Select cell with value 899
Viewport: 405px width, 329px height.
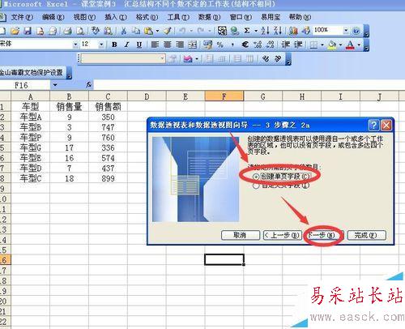point(108,178)
